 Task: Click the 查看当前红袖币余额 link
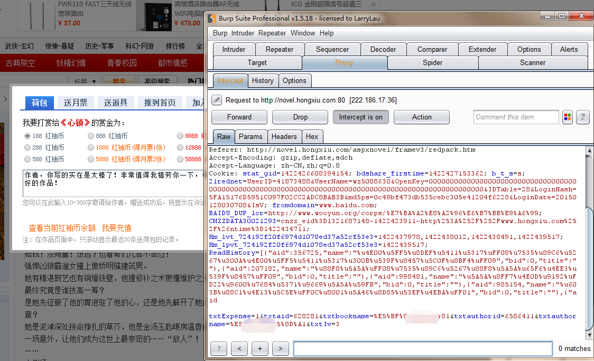click(62, 228)
